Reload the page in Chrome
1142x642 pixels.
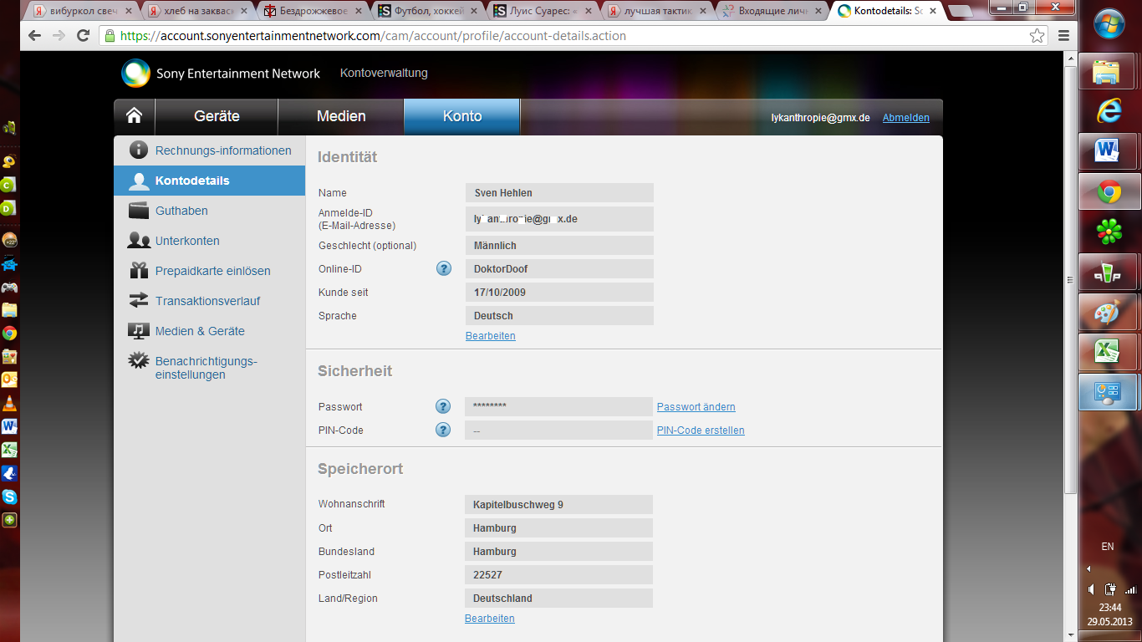83,36
